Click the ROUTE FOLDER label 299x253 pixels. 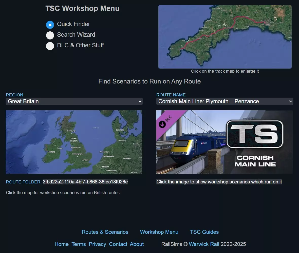click(x=24, y=182)
